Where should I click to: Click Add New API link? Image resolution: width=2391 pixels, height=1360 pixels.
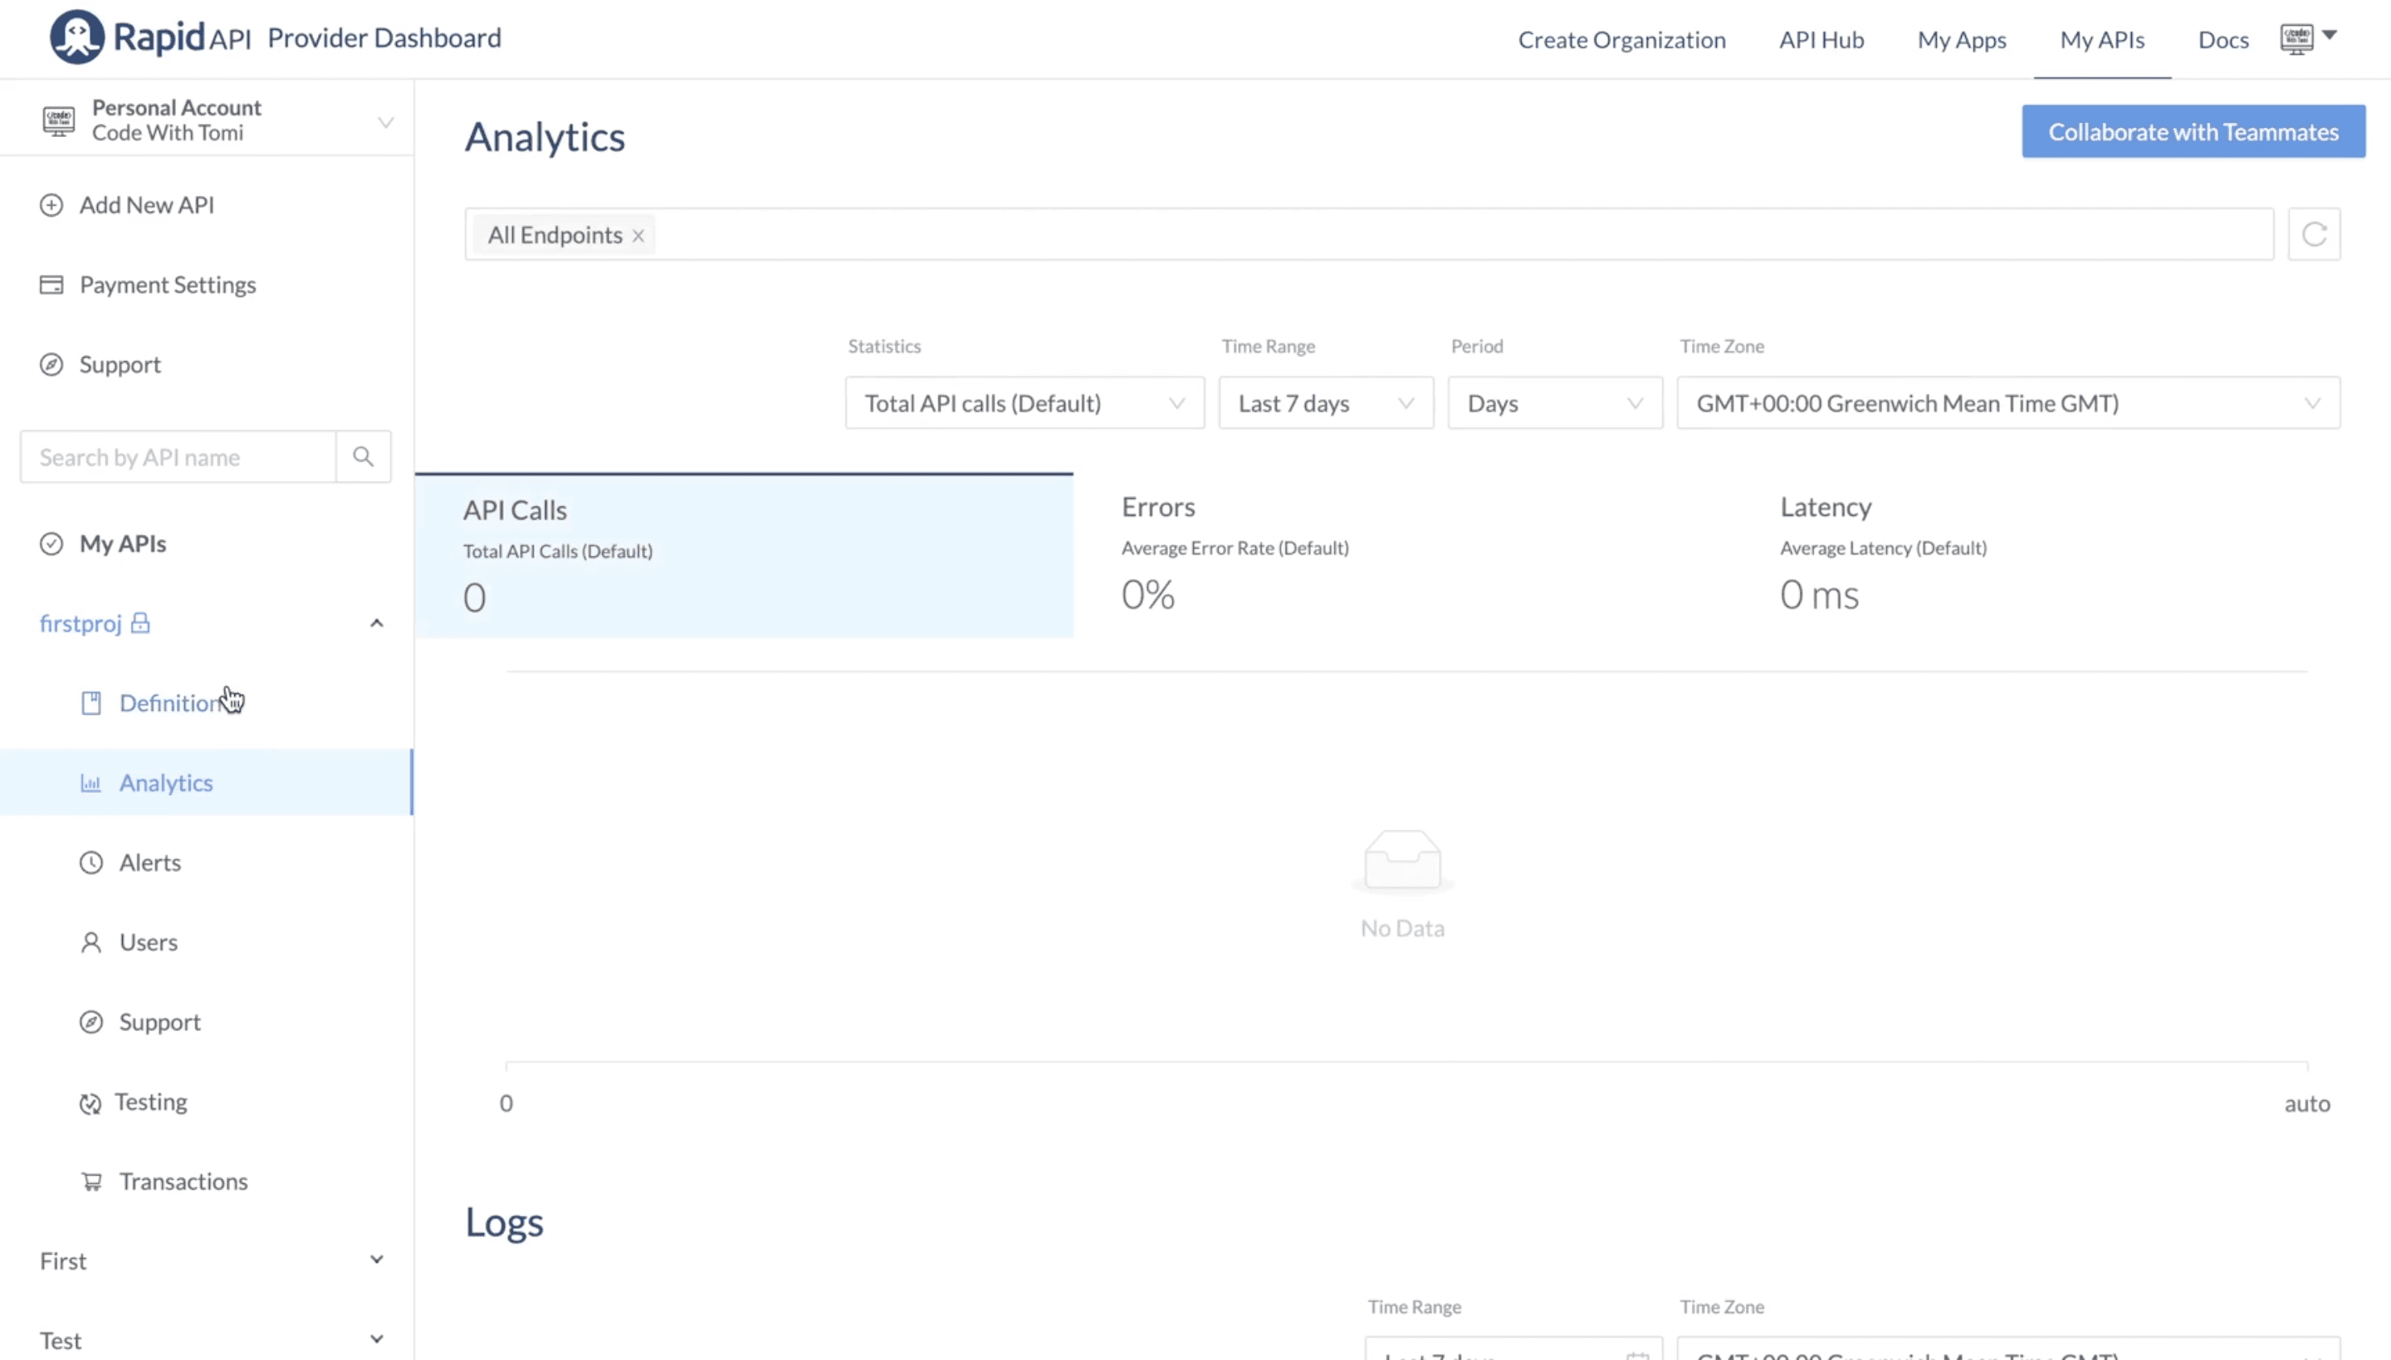(x=147, y=204)
